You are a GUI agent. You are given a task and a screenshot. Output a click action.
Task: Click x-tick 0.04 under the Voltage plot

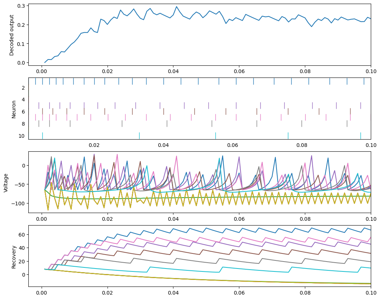[173, 219]
